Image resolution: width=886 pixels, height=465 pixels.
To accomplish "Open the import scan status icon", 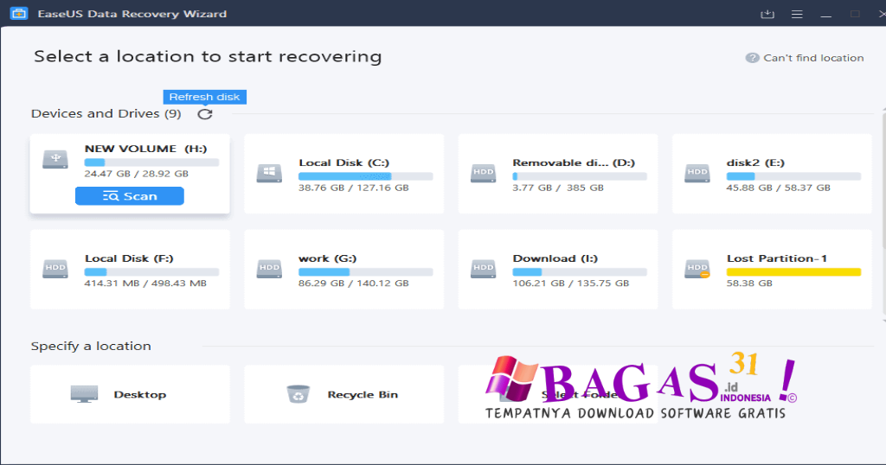I will (767, 14).
